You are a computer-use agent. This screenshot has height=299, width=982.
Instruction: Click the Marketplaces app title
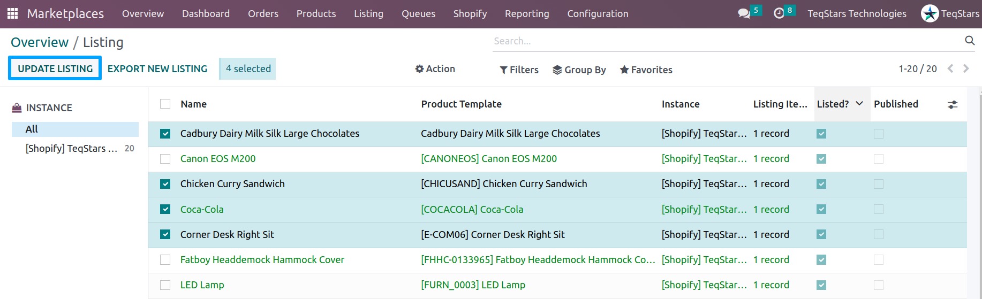point(65,13)
